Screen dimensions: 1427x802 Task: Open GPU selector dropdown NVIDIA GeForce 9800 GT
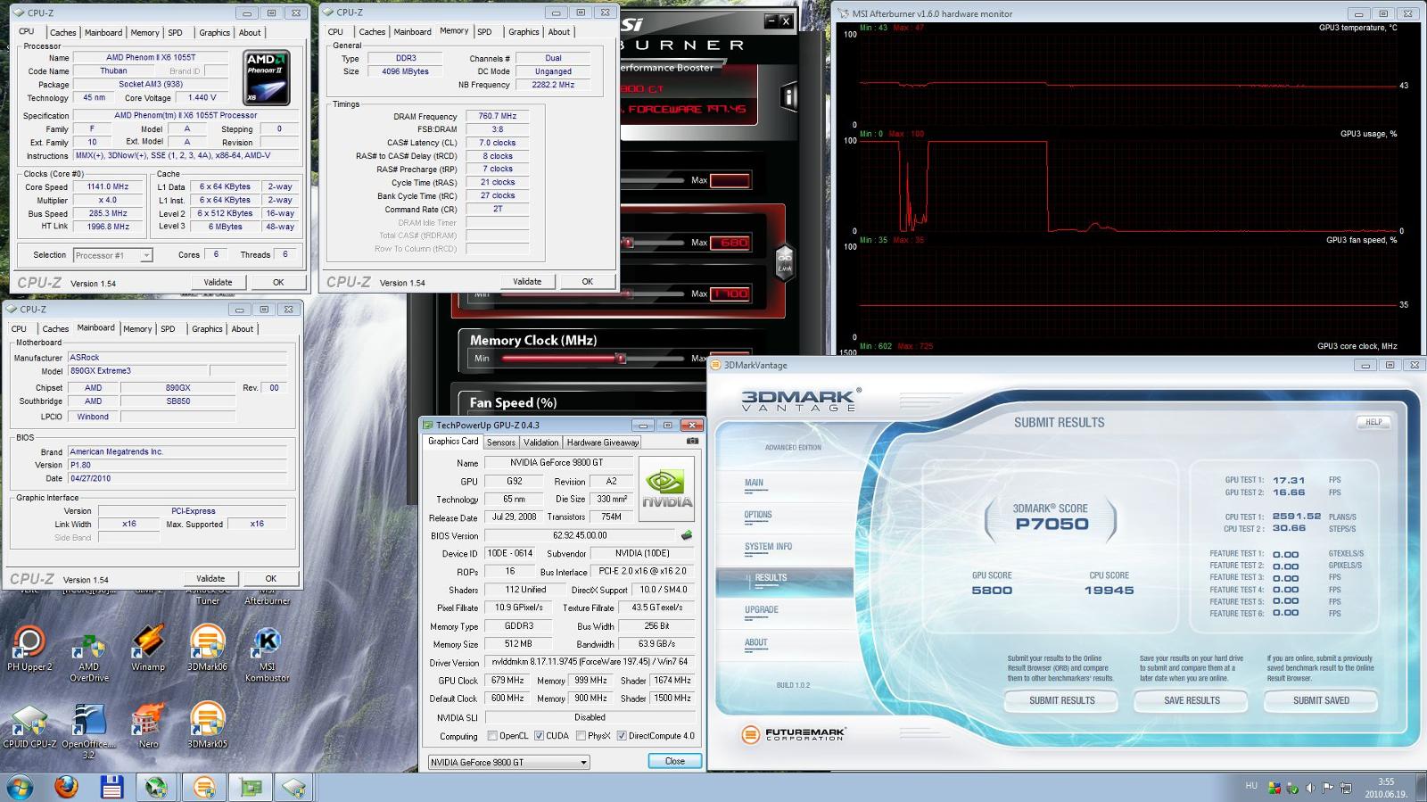508,762
